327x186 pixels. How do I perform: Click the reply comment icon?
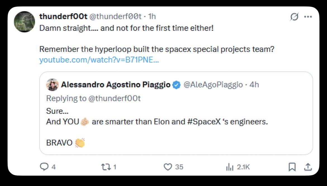coord(44,167)
